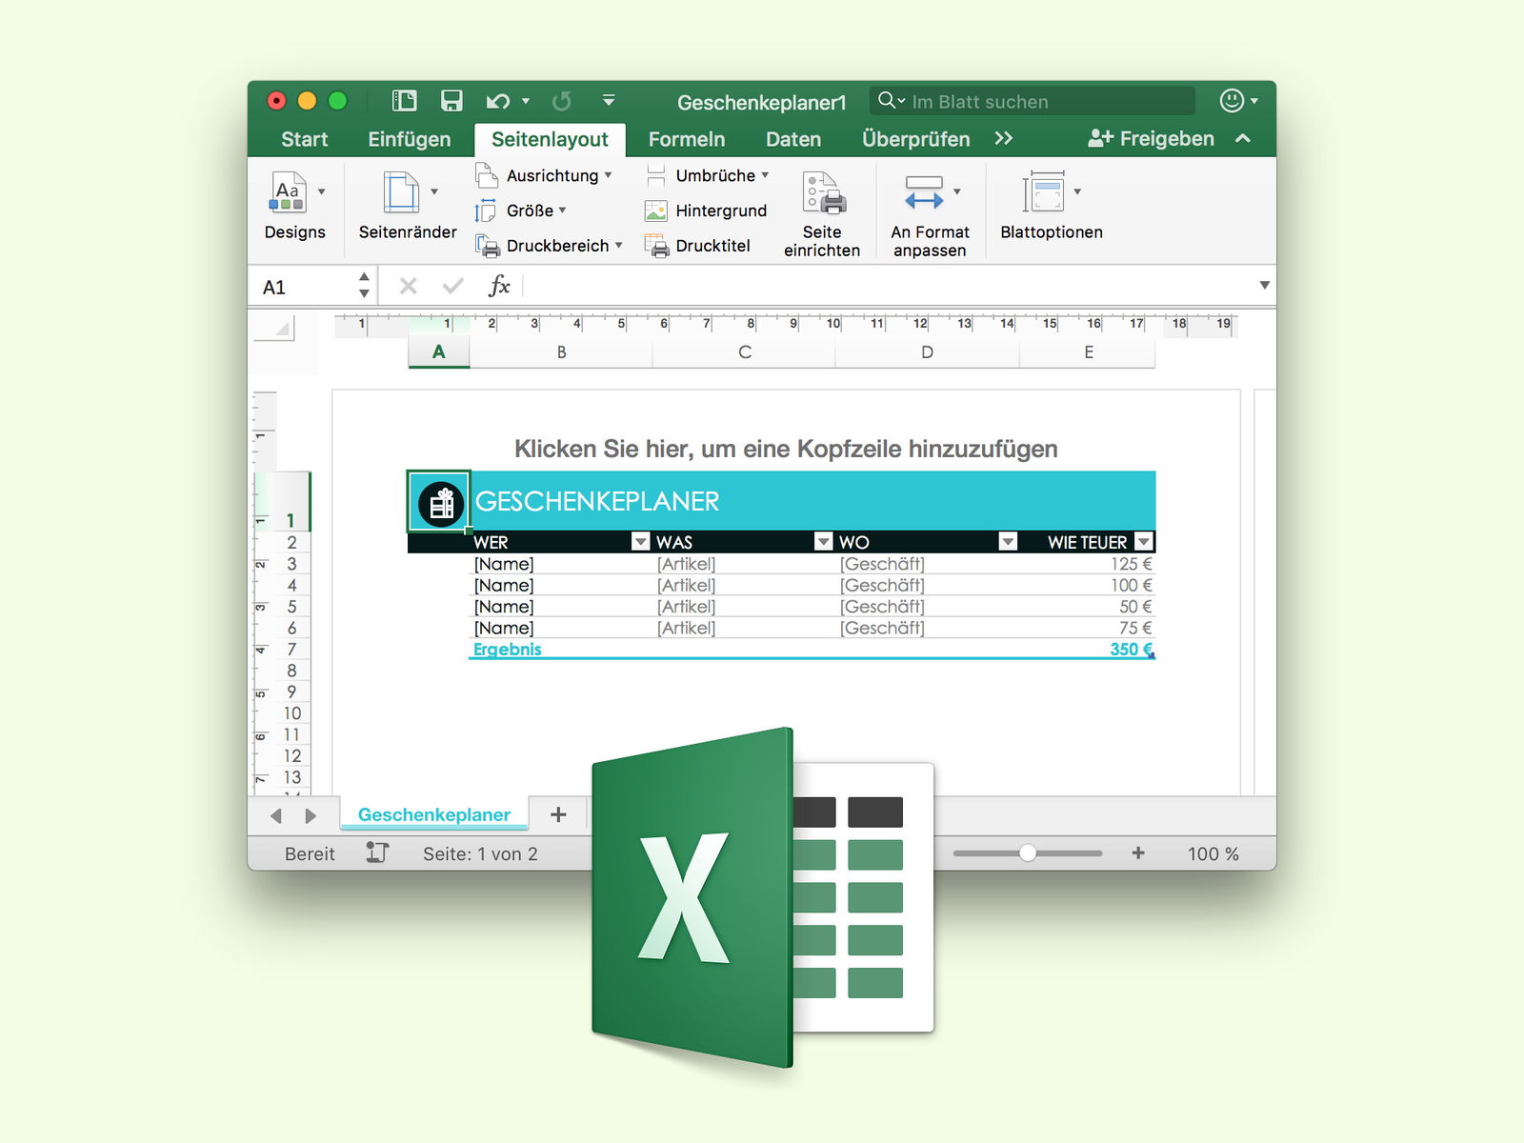Click the zoom in plus button
Viewport: 1524px width, 1143px height.
tap(1138, 852)
